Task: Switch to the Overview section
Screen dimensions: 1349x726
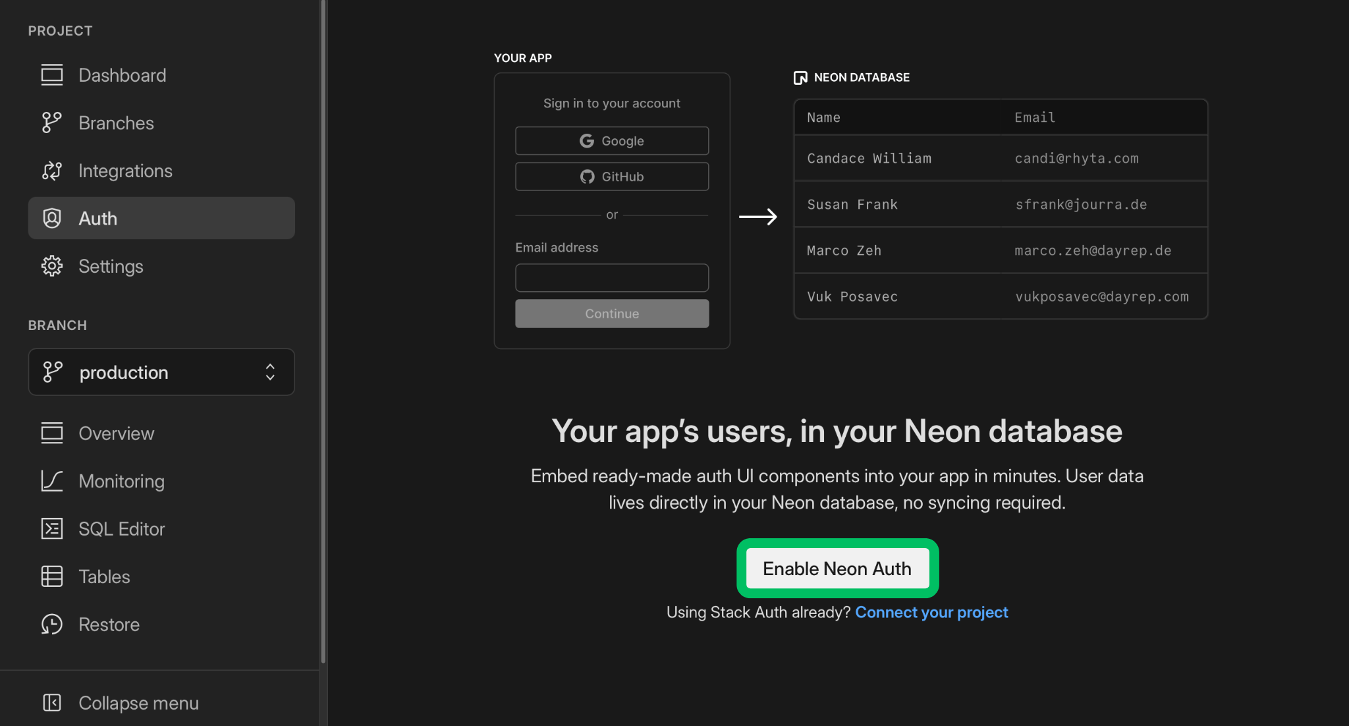Action: pyautogui.click(x=116, y=433)
